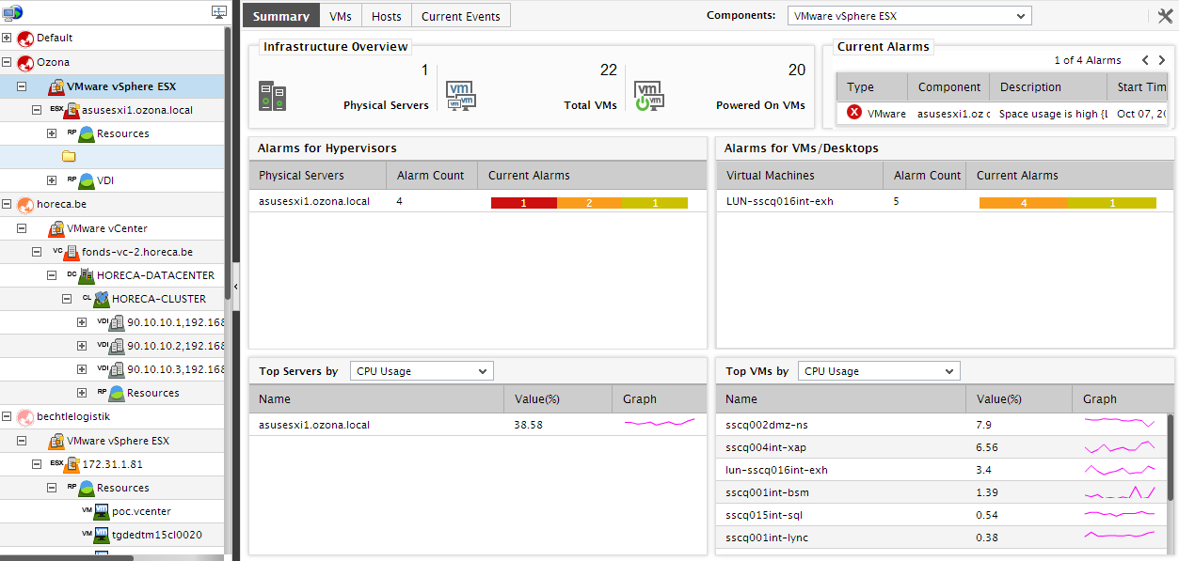Click the tree panel vertical scrollbar
Screen dimensions: 1179x561
click(229, 164)
